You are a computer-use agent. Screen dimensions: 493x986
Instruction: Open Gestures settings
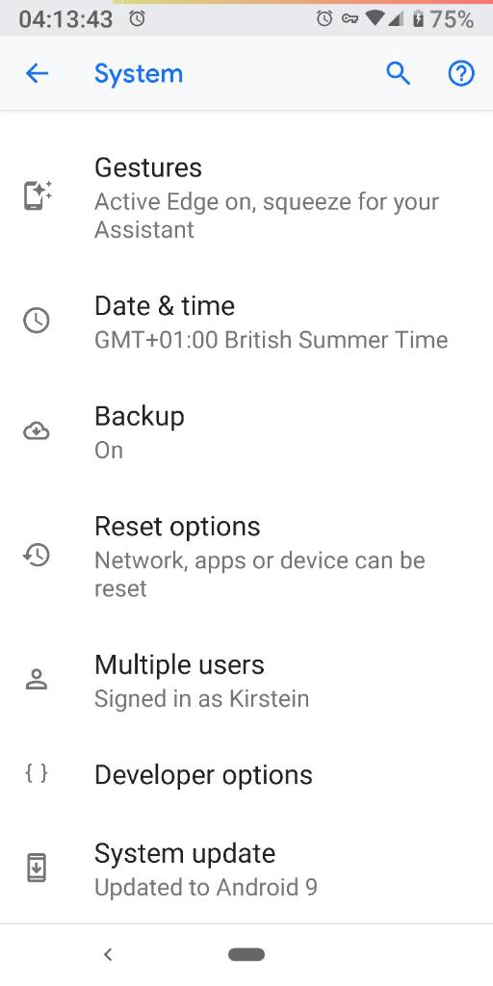point(246,197)
